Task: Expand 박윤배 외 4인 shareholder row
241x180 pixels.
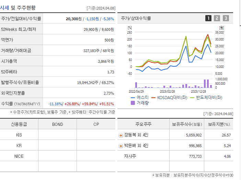Action: [x=121, y=146]
